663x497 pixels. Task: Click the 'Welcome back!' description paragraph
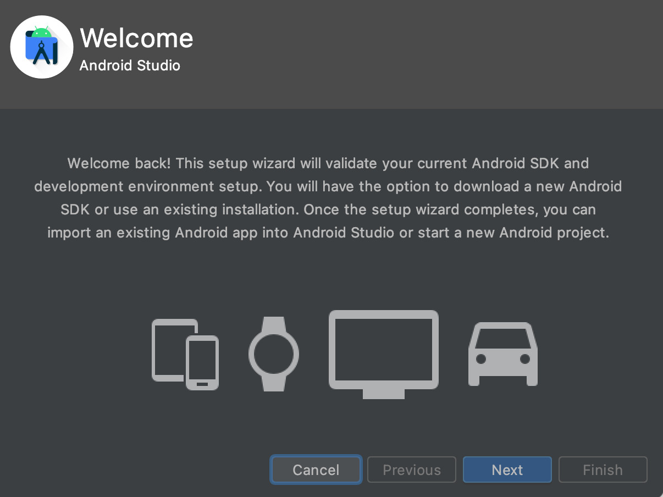(328, 198)
